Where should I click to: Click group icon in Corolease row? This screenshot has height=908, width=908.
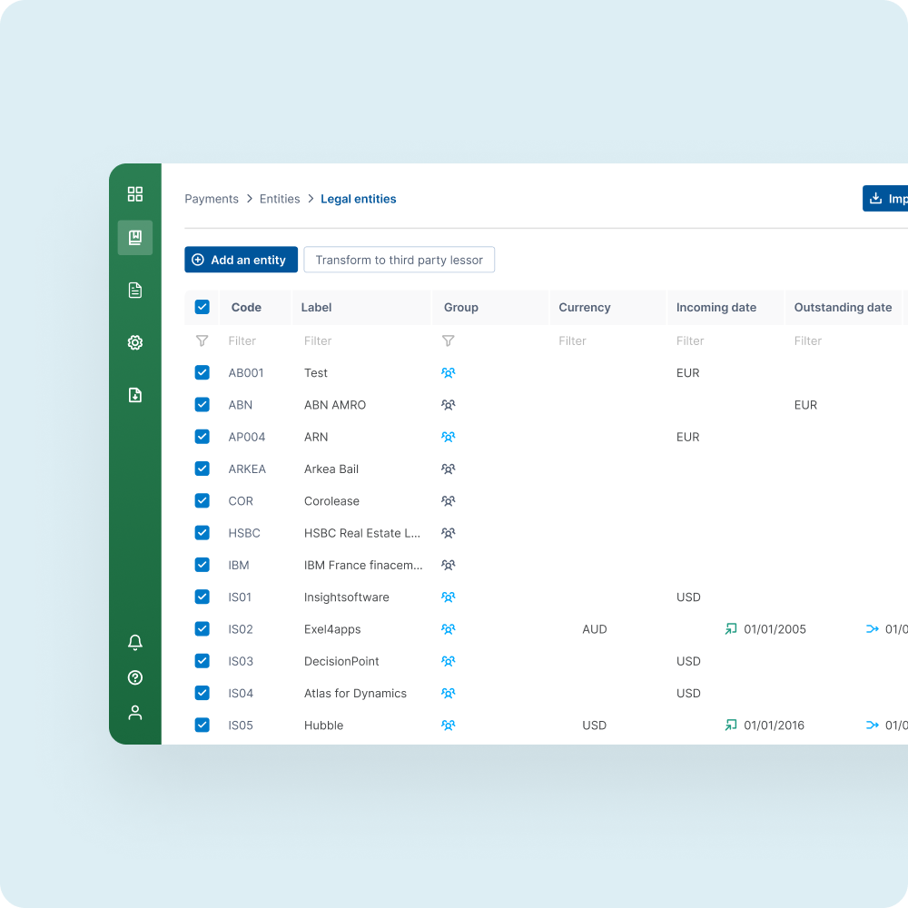point(449,501)
